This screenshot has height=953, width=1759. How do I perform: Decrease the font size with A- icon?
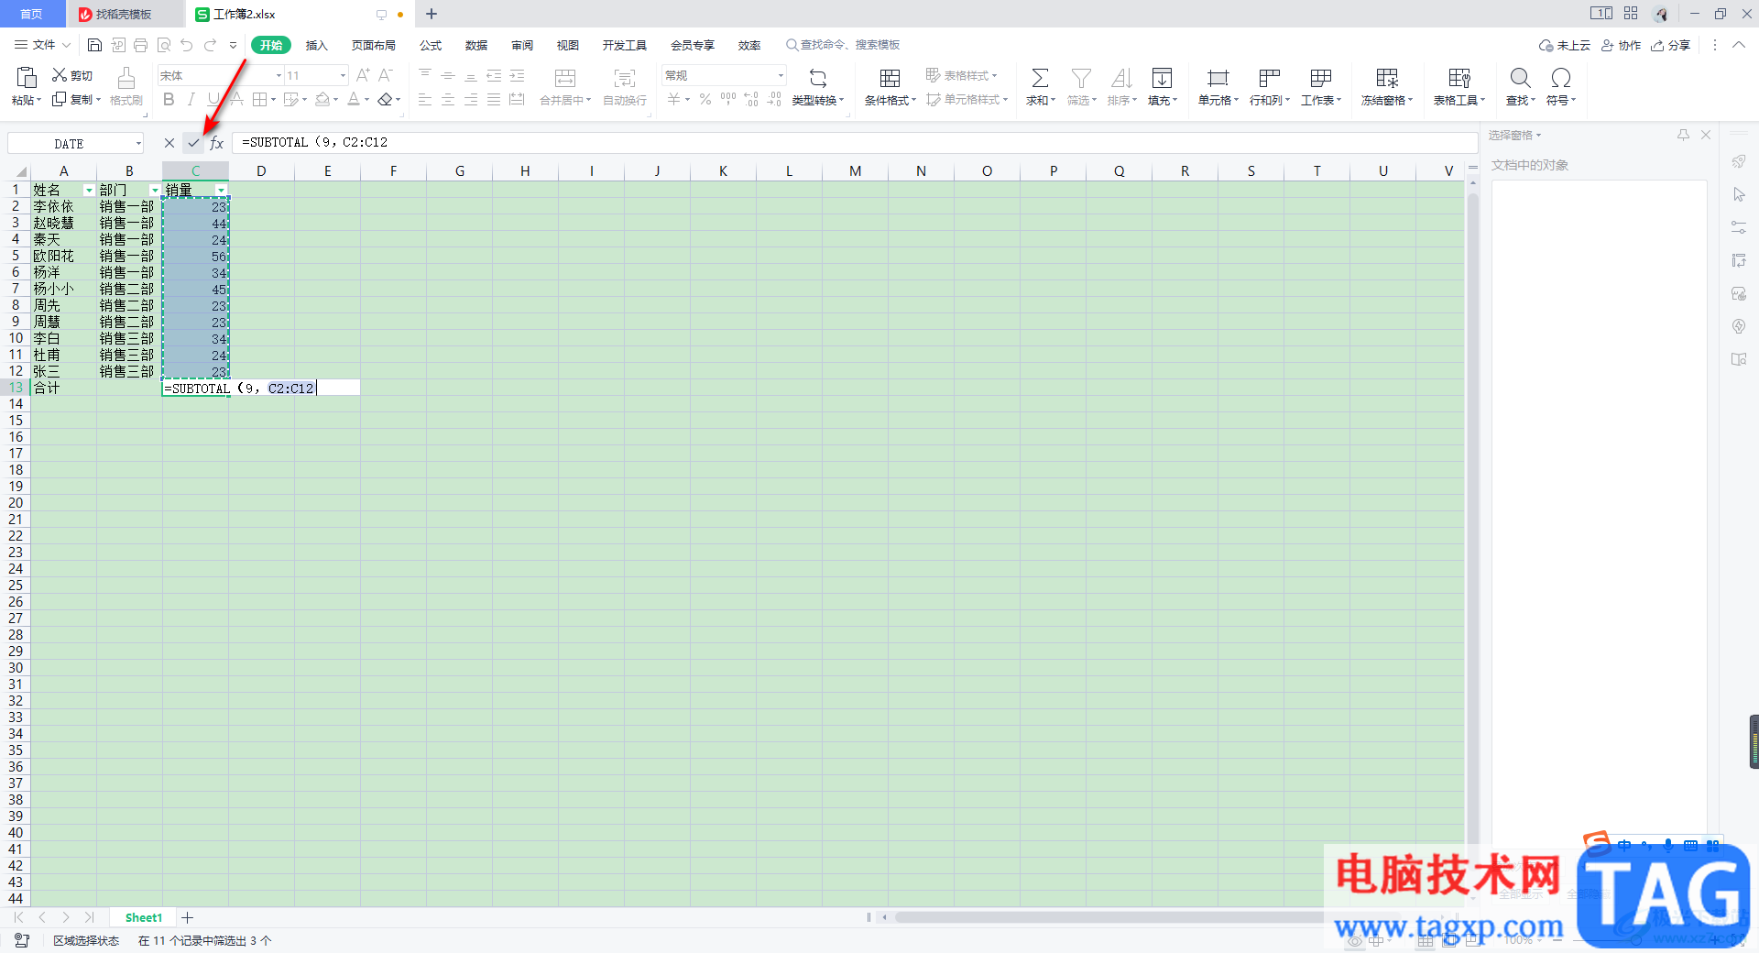(386, 75)
